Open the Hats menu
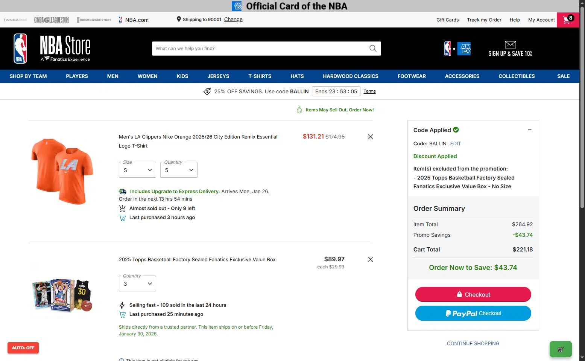This screenshot has width=585, height=361. pyautogui.click(x=297, y=76)
